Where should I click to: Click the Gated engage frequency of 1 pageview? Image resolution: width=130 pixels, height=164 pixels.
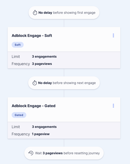tap(41, 134)
